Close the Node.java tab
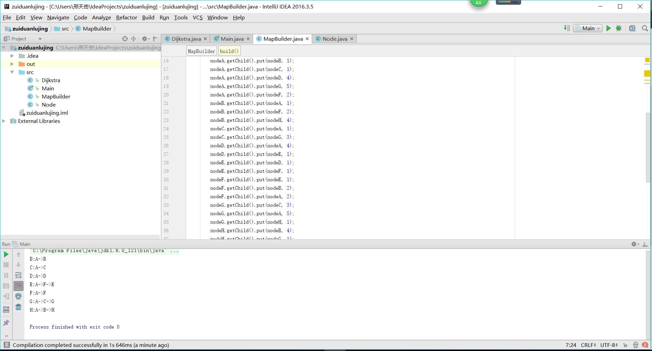The height and width of the screenshot is (351, 652). point(352,39)
